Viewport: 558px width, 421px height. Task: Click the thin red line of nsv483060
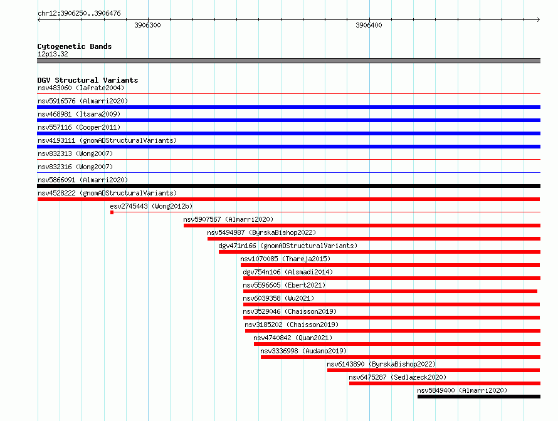[288, 94]
